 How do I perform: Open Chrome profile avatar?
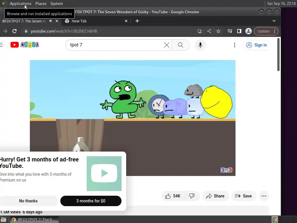coord(249,31)
